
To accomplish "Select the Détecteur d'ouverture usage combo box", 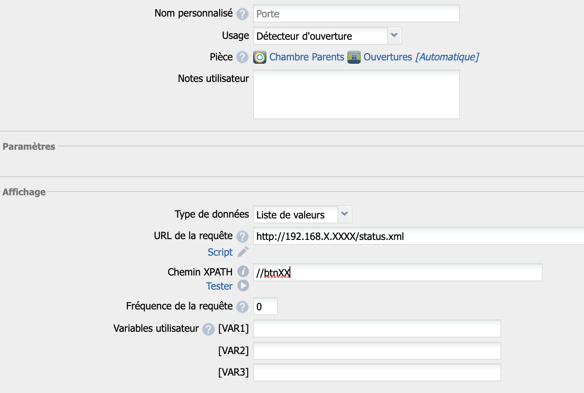I will pos(327,36).
